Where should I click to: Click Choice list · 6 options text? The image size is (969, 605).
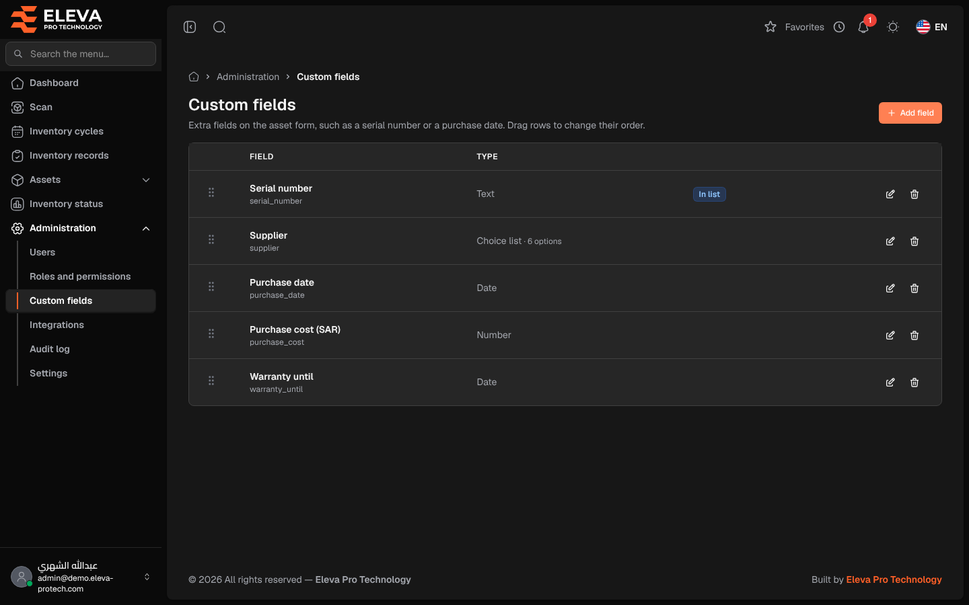coord(519,241)
